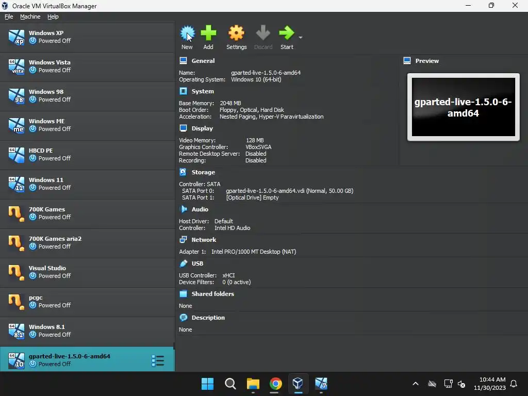Open File Explorer from the taskbar
The width and height of the screenshot is (528, 396).
(x=253, y=384)
